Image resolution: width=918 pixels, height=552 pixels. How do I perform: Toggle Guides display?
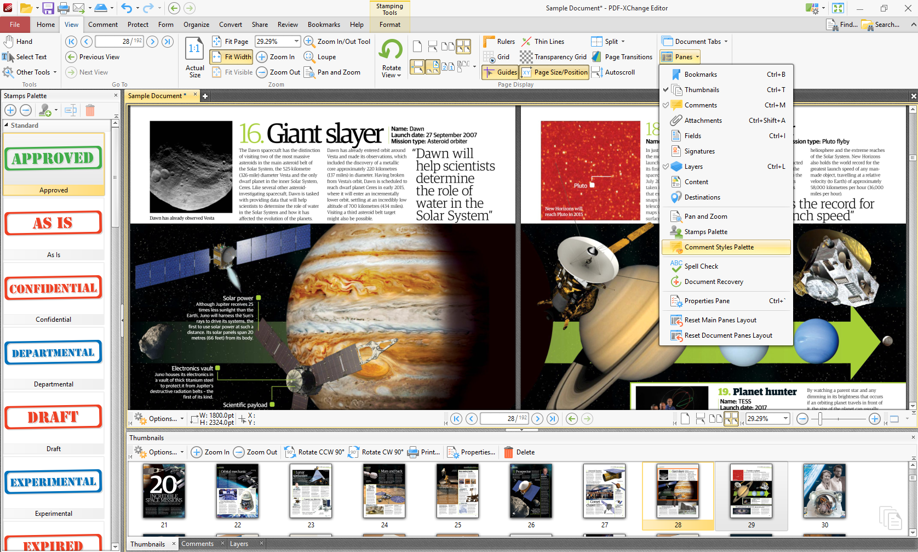coord(500,72)
